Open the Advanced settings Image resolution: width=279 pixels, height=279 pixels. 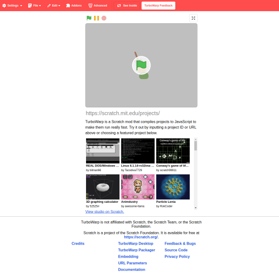point(98,6)
